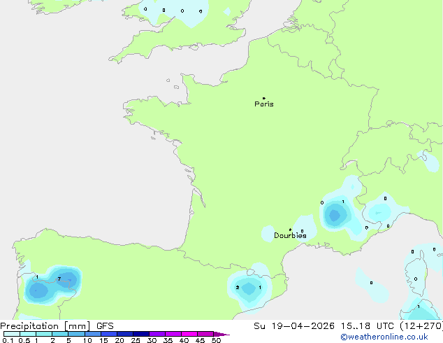Click the GFS model label
The width and height of the screenshot is (443, 343).
pyautogui.click(x=105, y=326)
